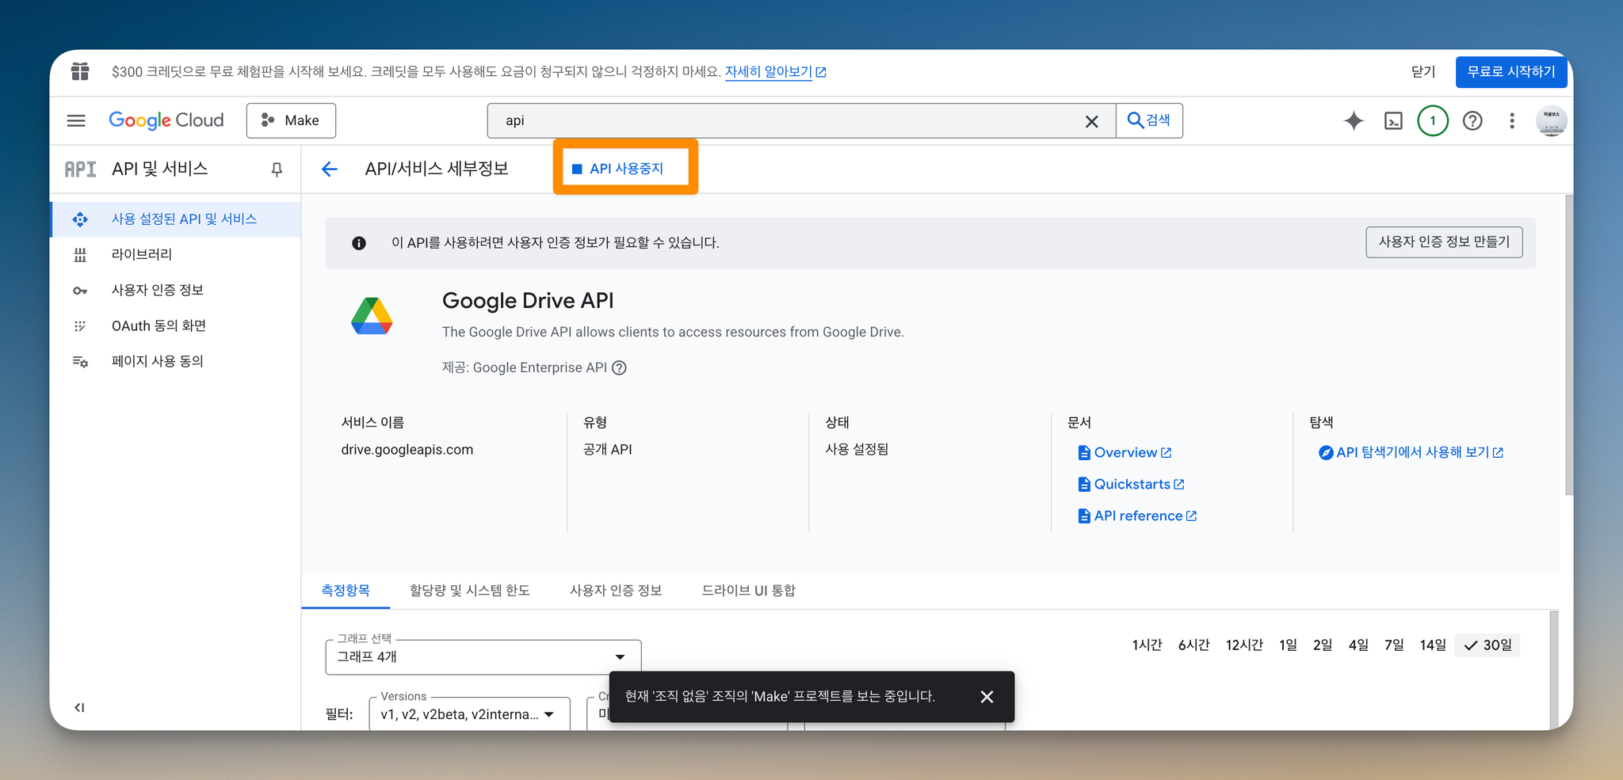Open the three-dot settings menu
The image size is (1623, 780).
(x=1512, y=120)
